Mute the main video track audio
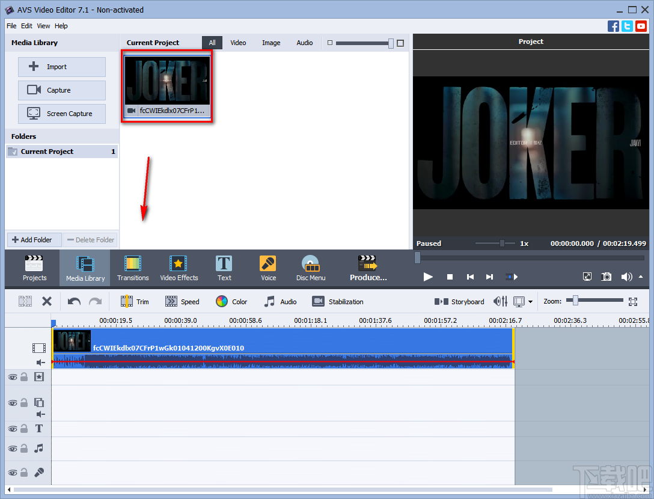The image size is (654, 499). pos(40,362)
